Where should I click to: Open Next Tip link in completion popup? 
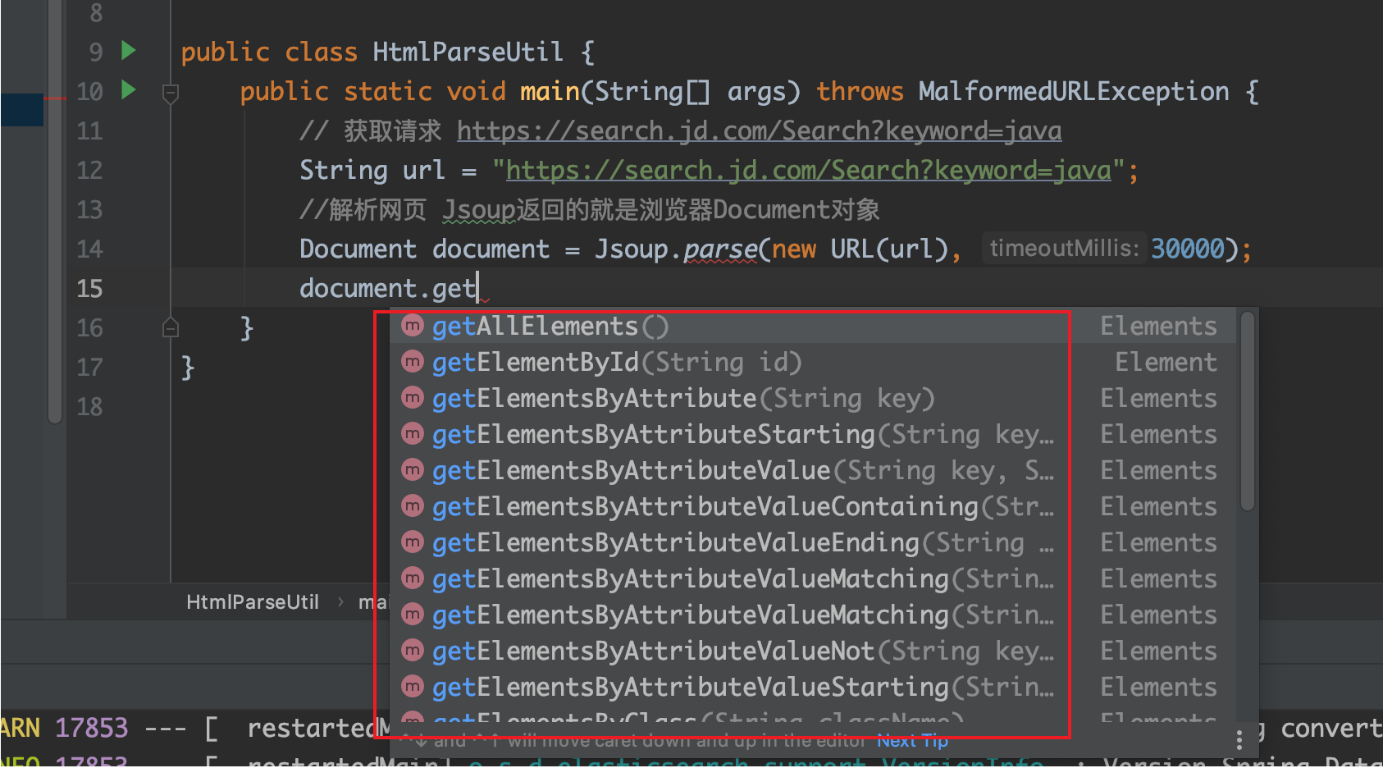pyautogui.click(x=912, y=741)
